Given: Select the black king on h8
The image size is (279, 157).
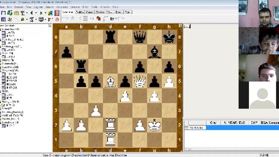Looking at the screenshot, I should (x=169, y=37).
